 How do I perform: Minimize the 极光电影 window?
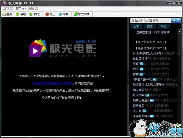pos(169,3)
